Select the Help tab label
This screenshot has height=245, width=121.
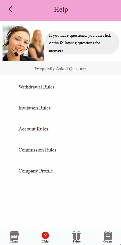pyautogui.click(x=45, y=241)
